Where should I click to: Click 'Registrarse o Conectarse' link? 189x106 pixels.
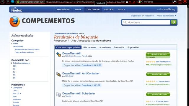(x=142, y=16)
